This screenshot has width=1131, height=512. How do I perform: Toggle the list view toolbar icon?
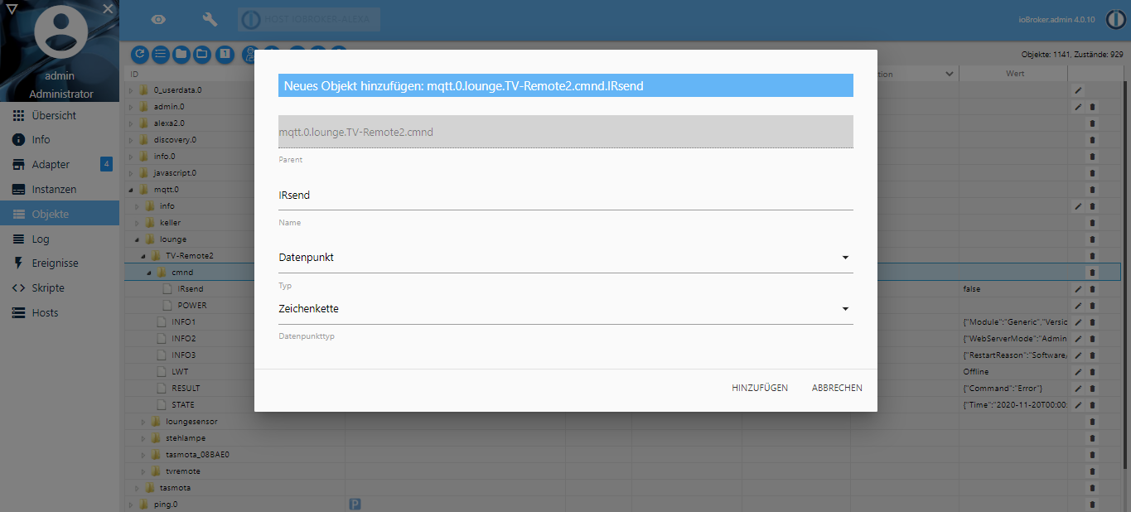coord(161,55)
